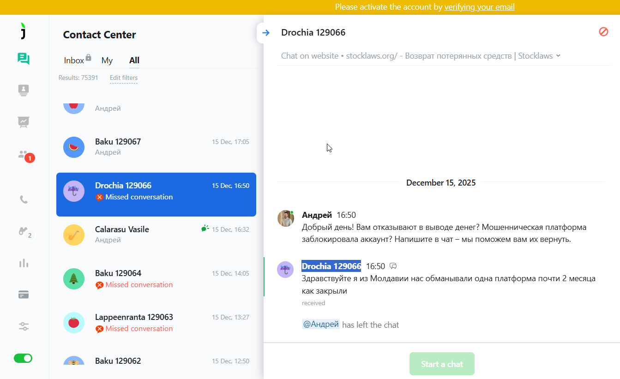620x379 pixels.
Task: Click the speech bubble icon beside 16:50
Action: pos(393,266)
